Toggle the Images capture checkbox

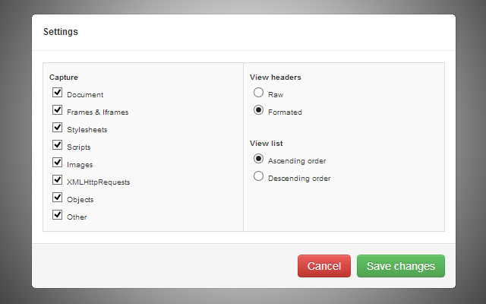pyautogui.click(x=57, y=162)
